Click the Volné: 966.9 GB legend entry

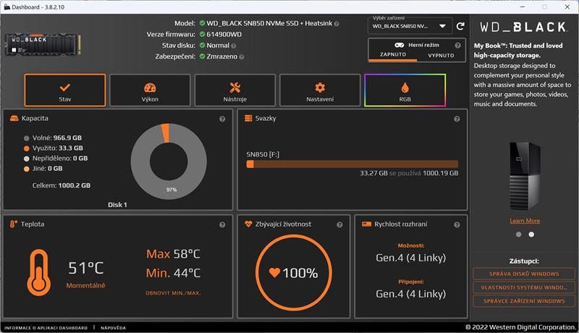click(52, 138)
